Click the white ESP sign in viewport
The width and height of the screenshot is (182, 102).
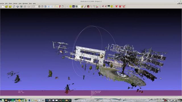[x=122, y=75]
